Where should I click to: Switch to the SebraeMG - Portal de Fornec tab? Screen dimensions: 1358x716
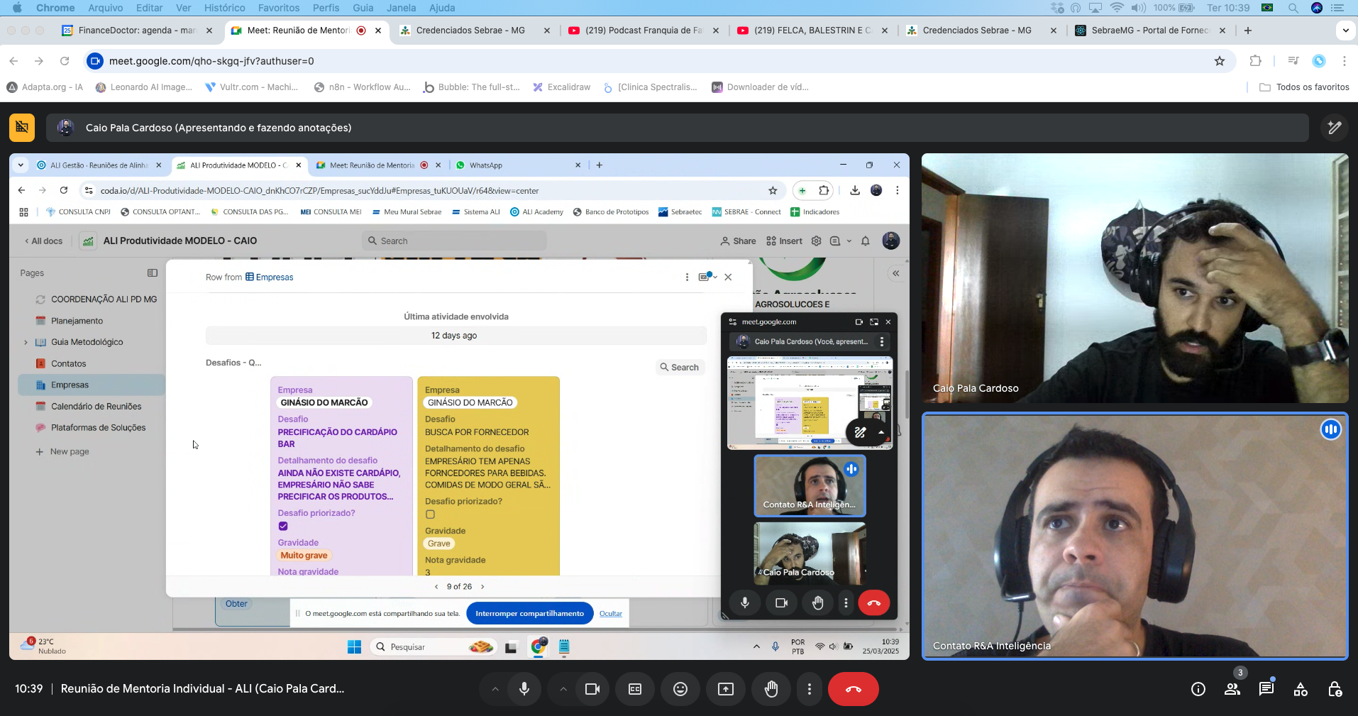tap(1151, 31)
